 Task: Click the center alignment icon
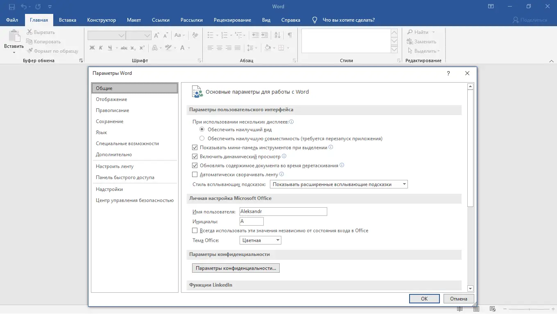click(x=220, y=48)
